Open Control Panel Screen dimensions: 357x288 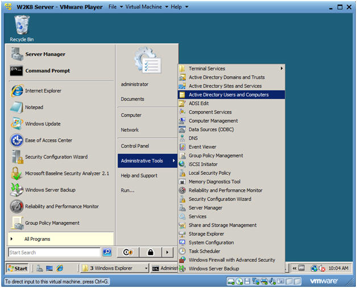point(135,146)
